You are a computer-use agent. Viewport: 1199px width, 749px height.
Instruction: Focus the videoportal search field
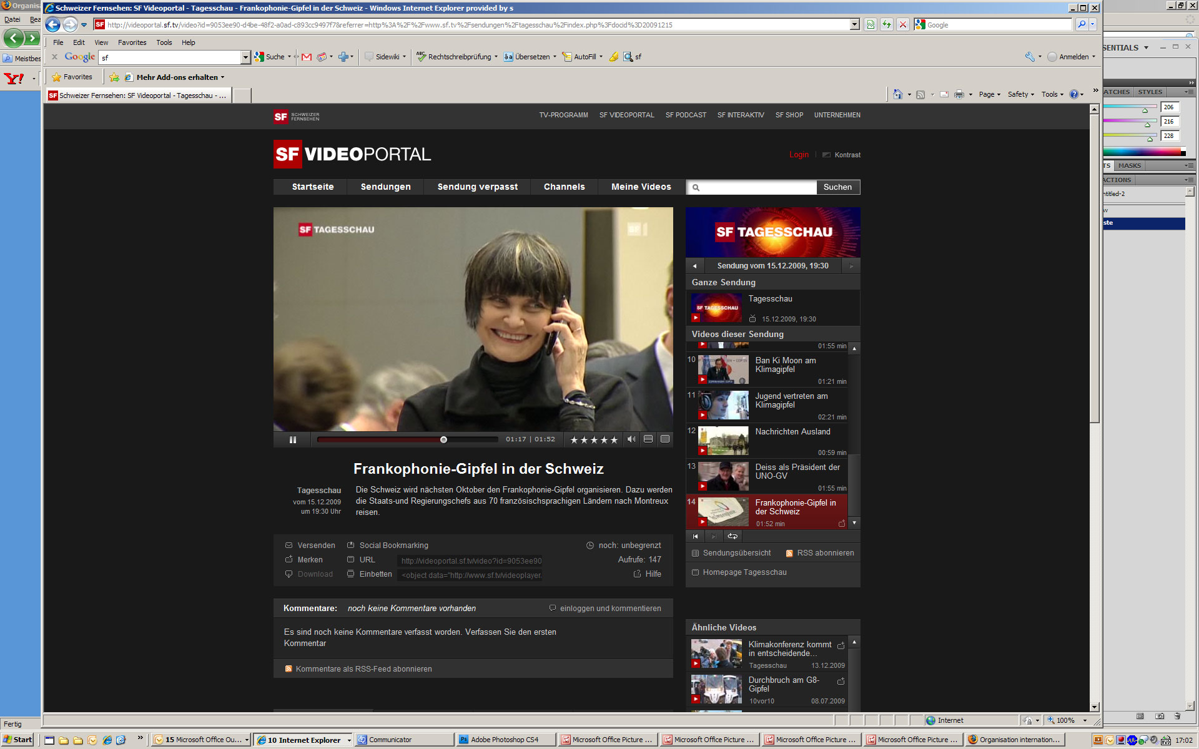(751, 187)
